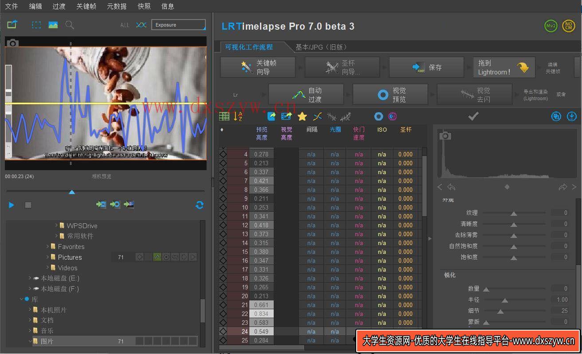This screenshot has width=582, height=354.
Task: Expand the 常用软件 folder
Action: (x=56, y=236)
